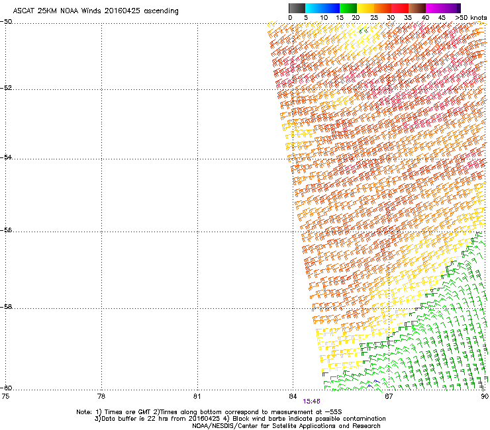This screenshot has width=490, height=430.
Task: Click the latitude label '-52'
Action: (x=6, y=88)
